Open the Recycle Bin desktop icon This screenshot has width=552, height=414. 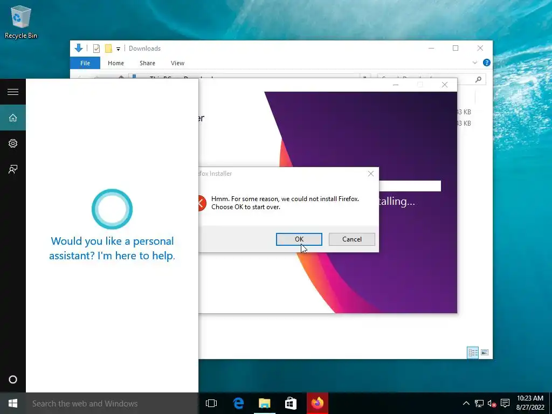pyautogui.click(x=21, y=22)
